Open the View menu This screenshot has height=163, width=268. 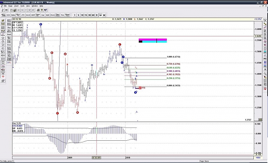point(28,6)
